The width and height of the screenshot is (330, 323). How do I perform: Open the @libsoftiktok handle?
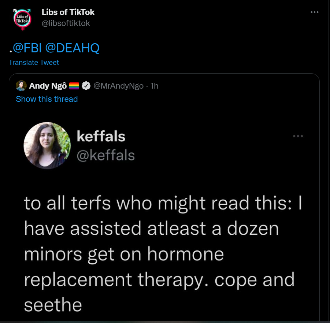point(66,23)
